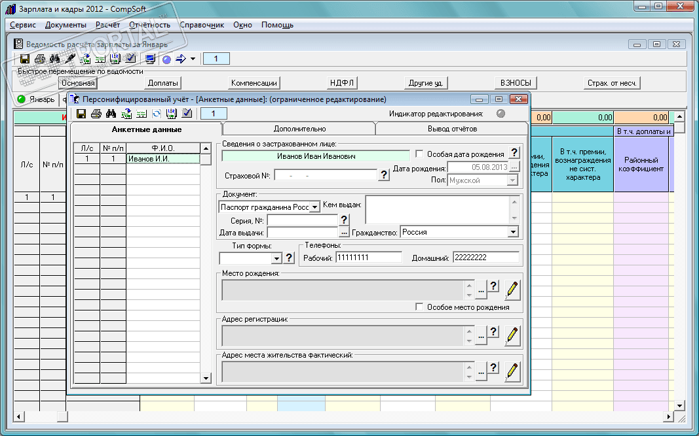699x436 pixels.
Task: Expand the Тип формы dropdown
Action: click(x=276, y=258)
